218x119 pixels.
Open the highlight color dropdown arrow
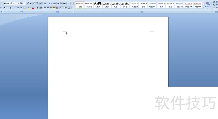(30, 8)
